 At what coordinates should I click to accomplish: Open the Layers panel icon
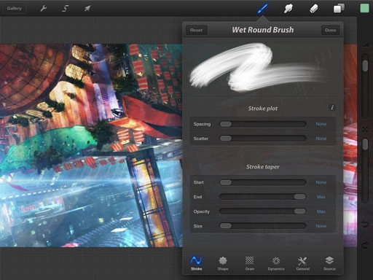(339, 8)
